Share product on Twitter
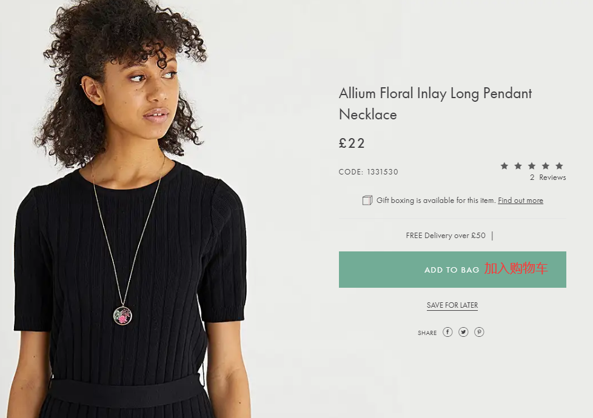593x418 pixels. point(463,332)
